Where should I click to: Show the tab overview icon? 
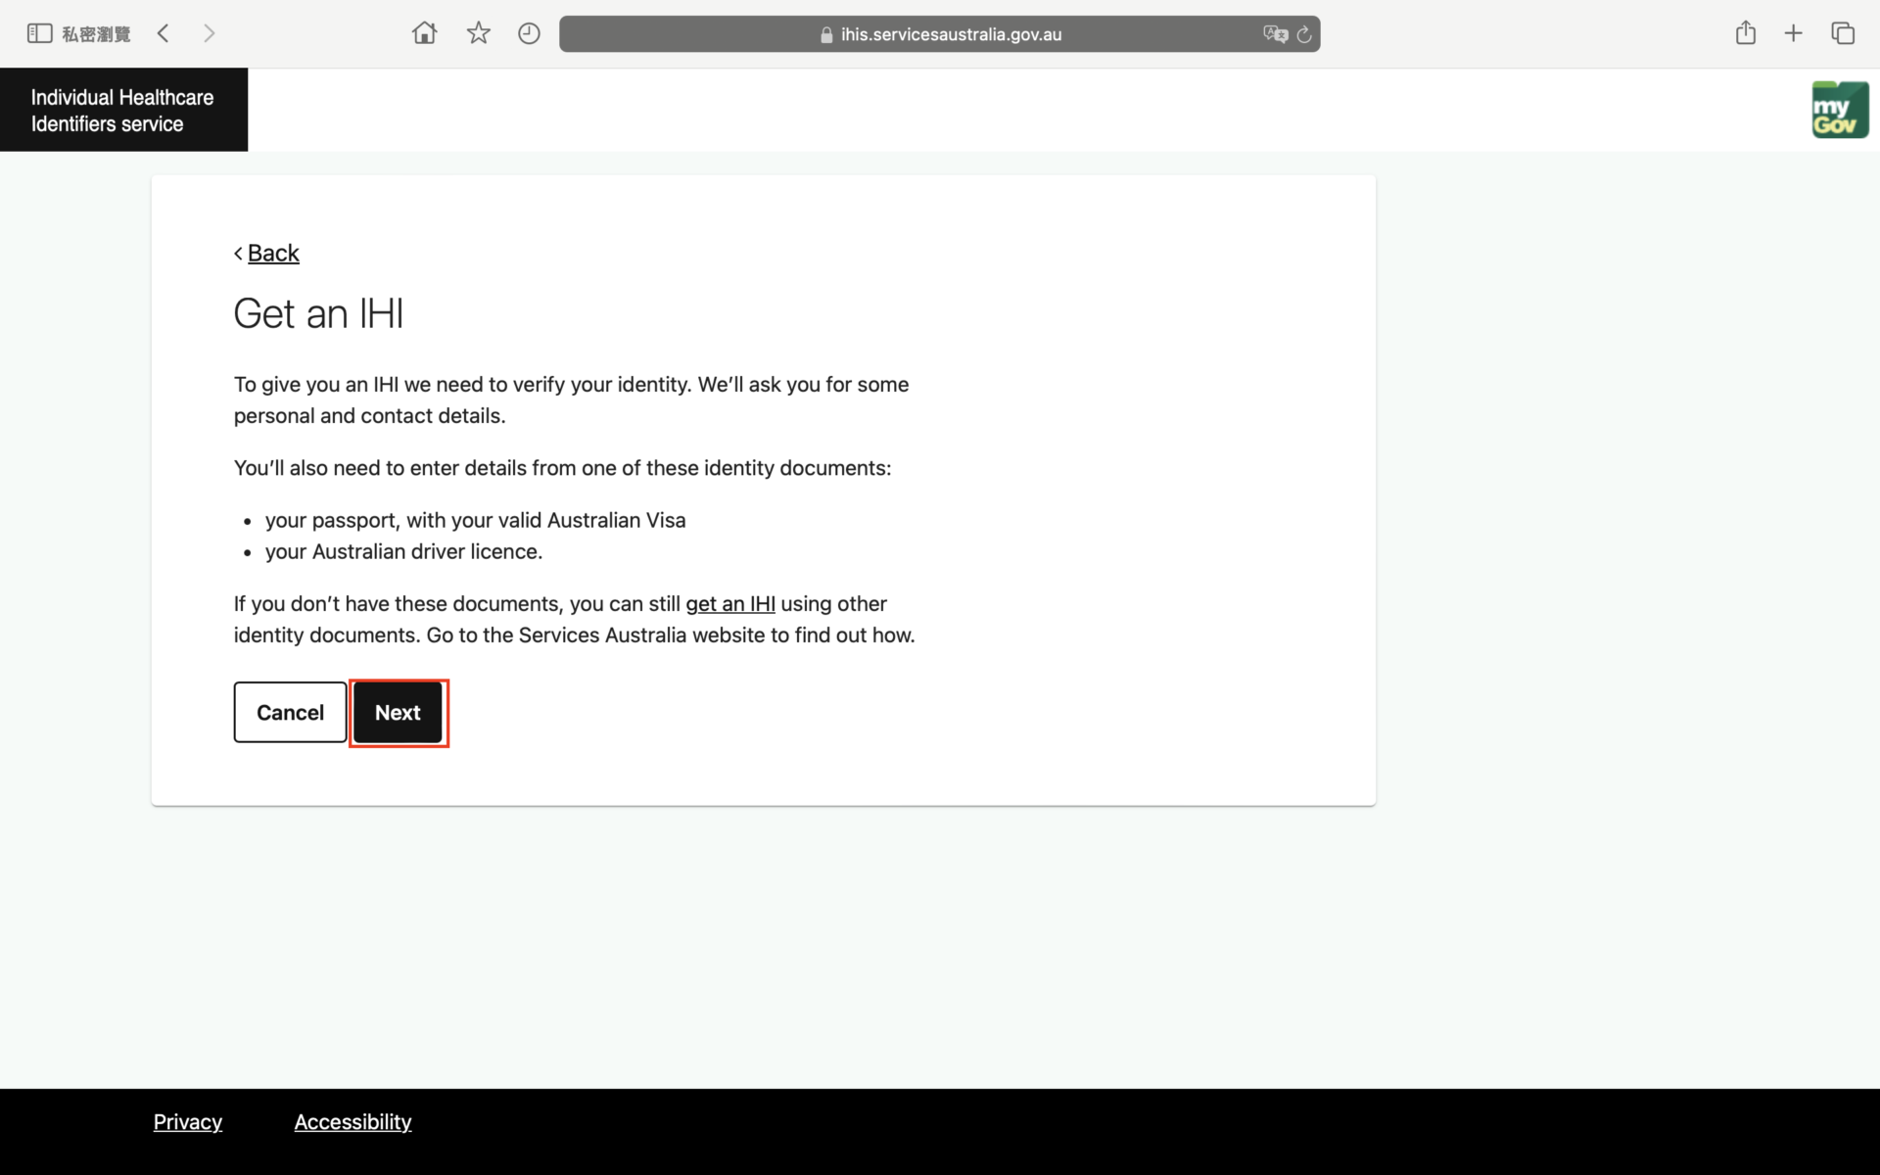[x=1842, y=33]
